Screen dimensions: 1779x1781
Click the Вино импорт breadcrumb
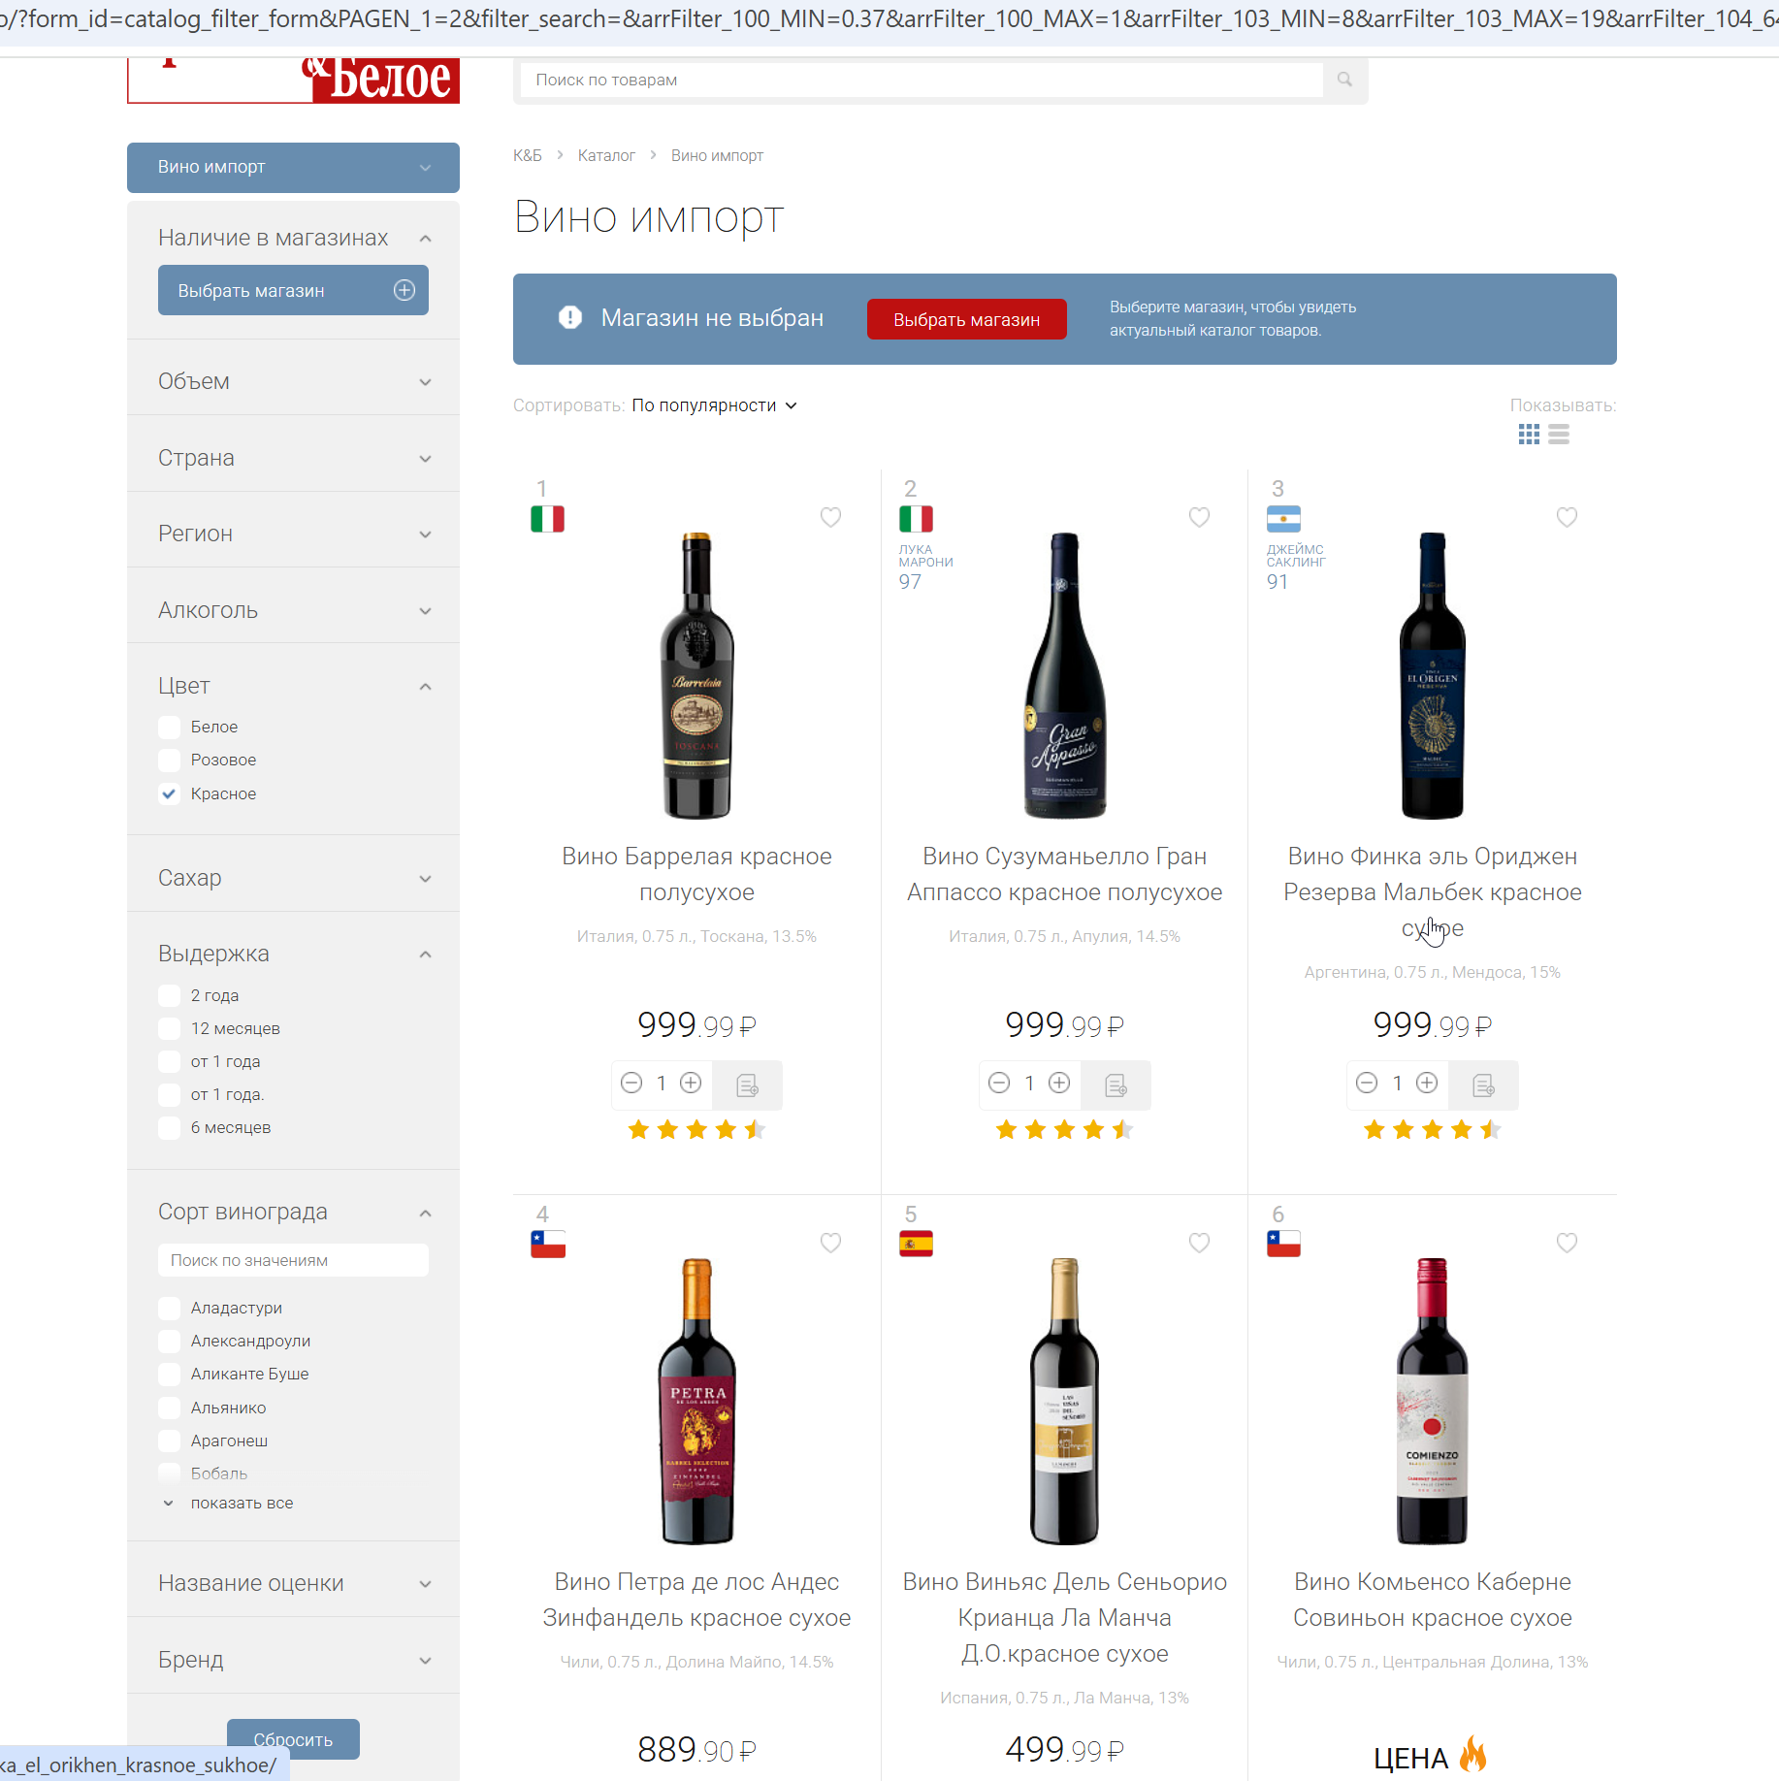coord(717,155)
